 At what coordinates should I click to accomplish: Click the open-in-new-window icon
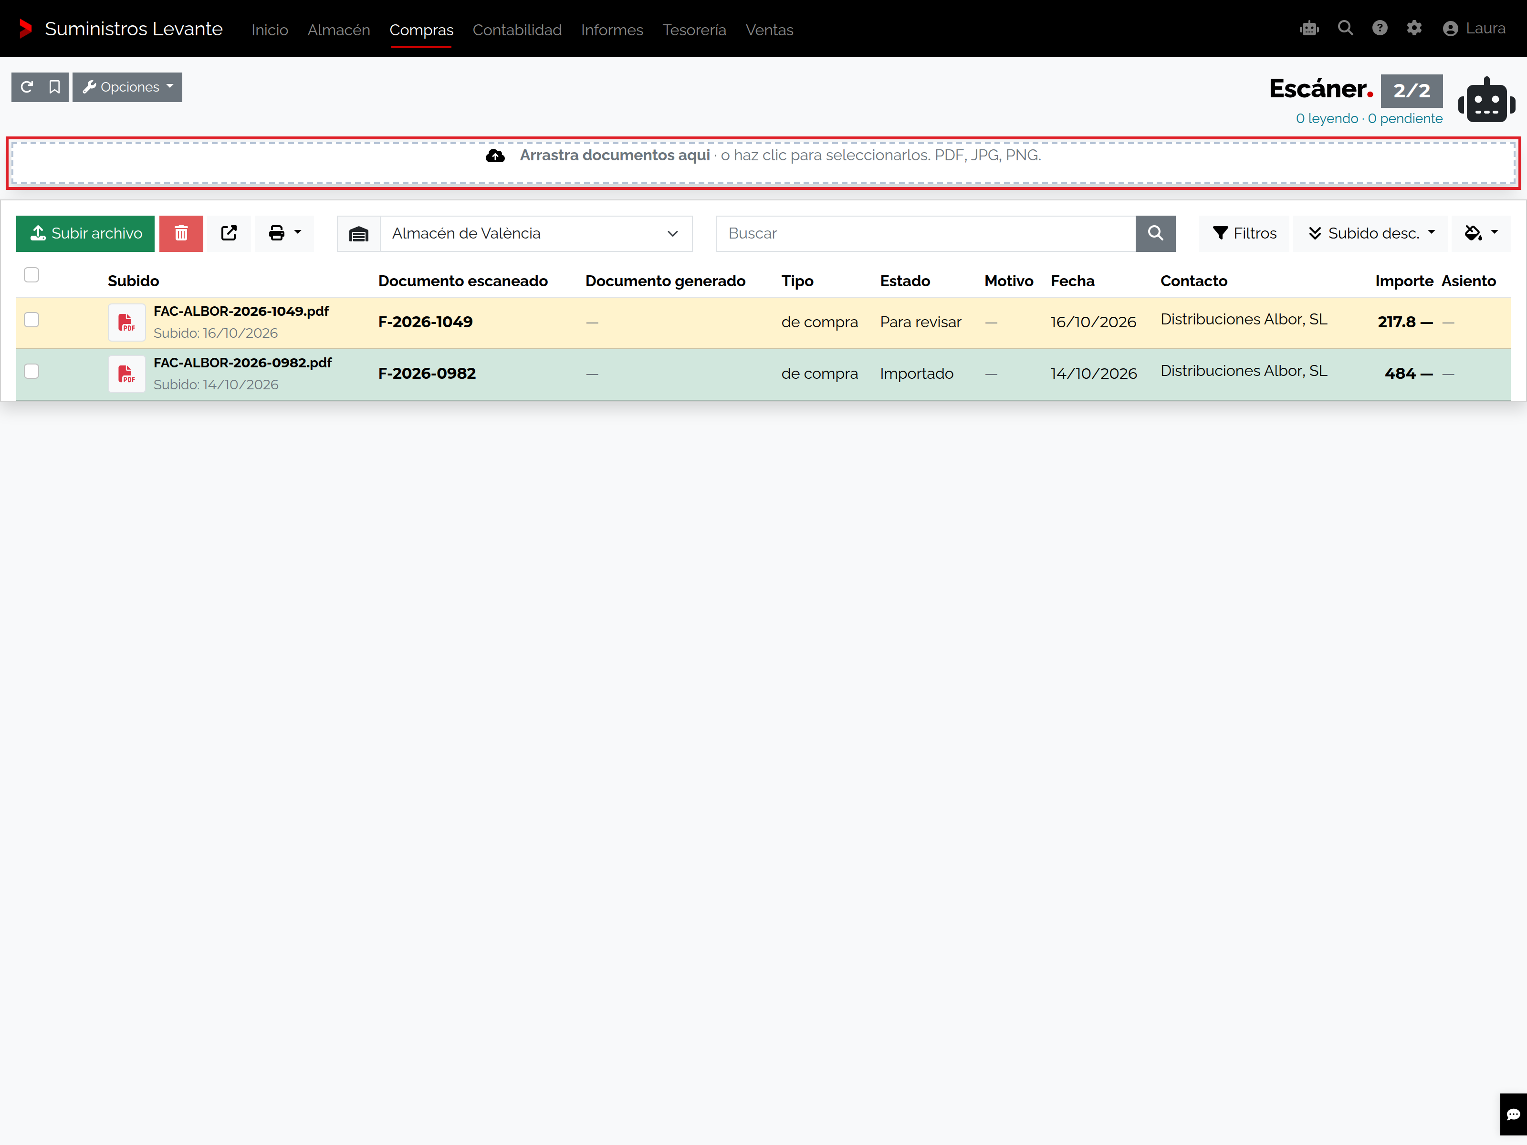click(229, 233)
